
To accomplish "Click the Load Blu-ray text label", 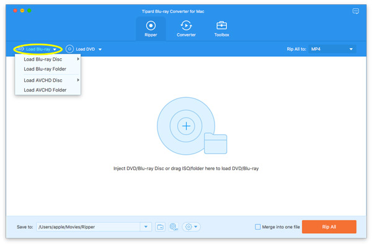I will click(38, 49).
